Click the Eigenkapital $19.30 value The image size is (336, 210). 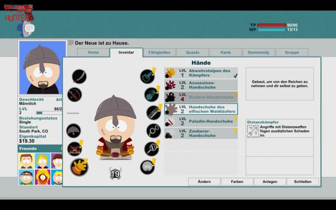tap(27, 141)
